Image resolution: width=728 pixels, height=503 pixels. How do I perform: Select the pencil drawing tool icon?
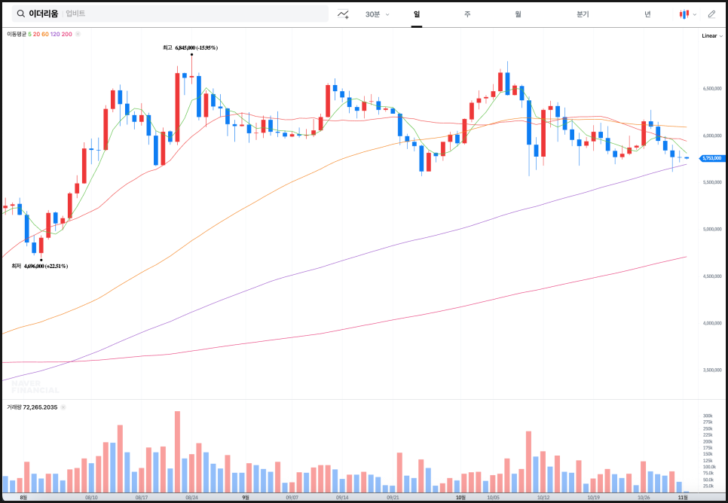711,14
